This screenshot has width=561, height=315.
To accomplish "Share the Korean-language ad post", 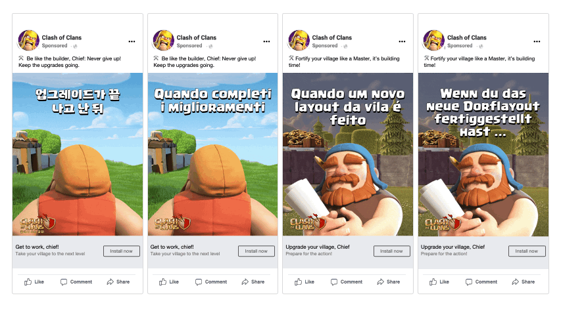I will coord(118,282).
